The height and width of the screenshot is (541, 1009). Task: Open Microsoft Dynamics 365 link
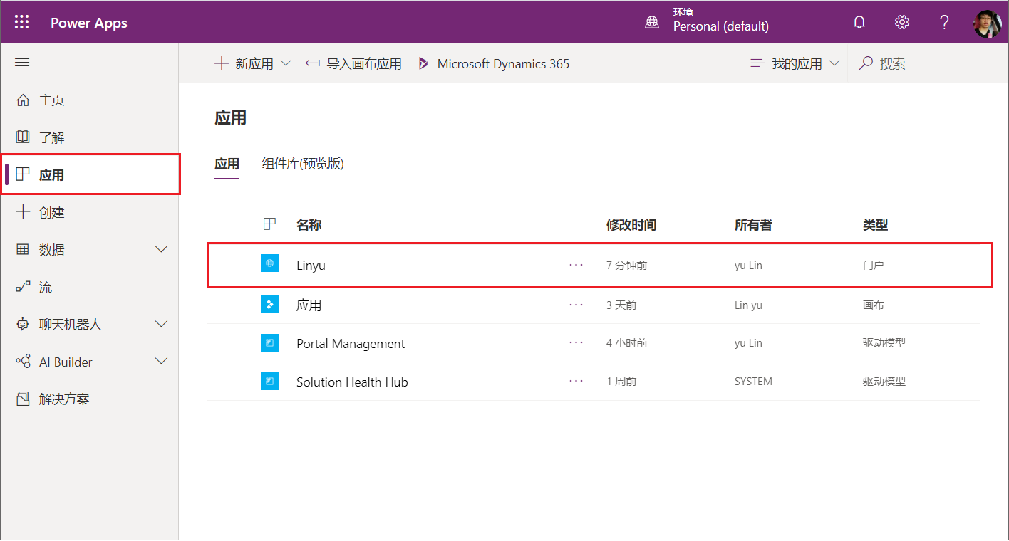pyautogui.click(x=494, y=63)
